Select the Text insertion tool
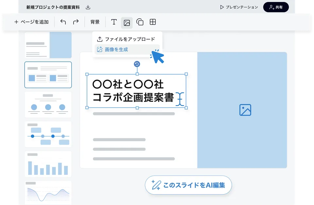Viewport: 314px width, 205px height. point(113,22)
